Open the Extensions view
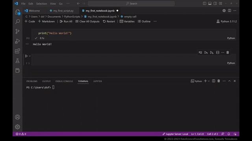 pos(17,51)
